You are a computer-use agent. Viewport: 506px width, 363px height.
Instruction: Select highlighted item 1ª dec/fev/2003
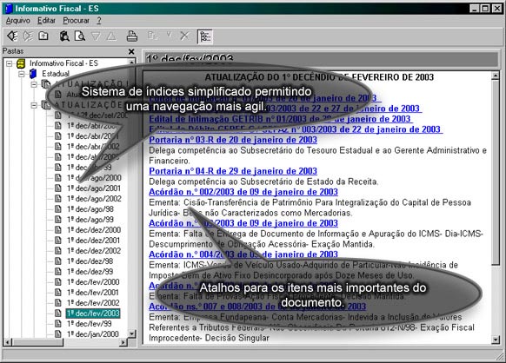pos(93,313)
